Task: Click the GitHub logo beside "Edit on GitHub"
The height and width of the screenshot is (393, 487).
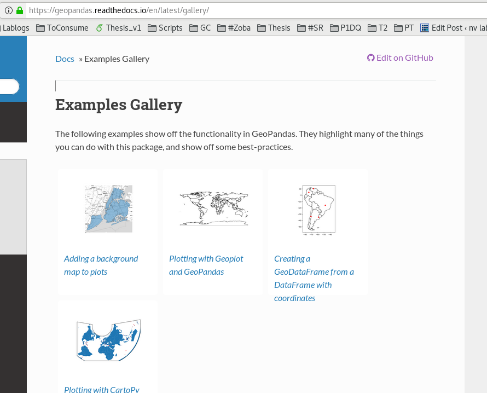Action: tap(370, 57)
